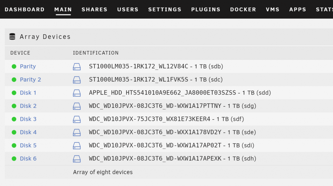The height and width of the screenshot is (186, 333).
Task: Open the Parity 2 device link
Action: [x=30, y=80]
